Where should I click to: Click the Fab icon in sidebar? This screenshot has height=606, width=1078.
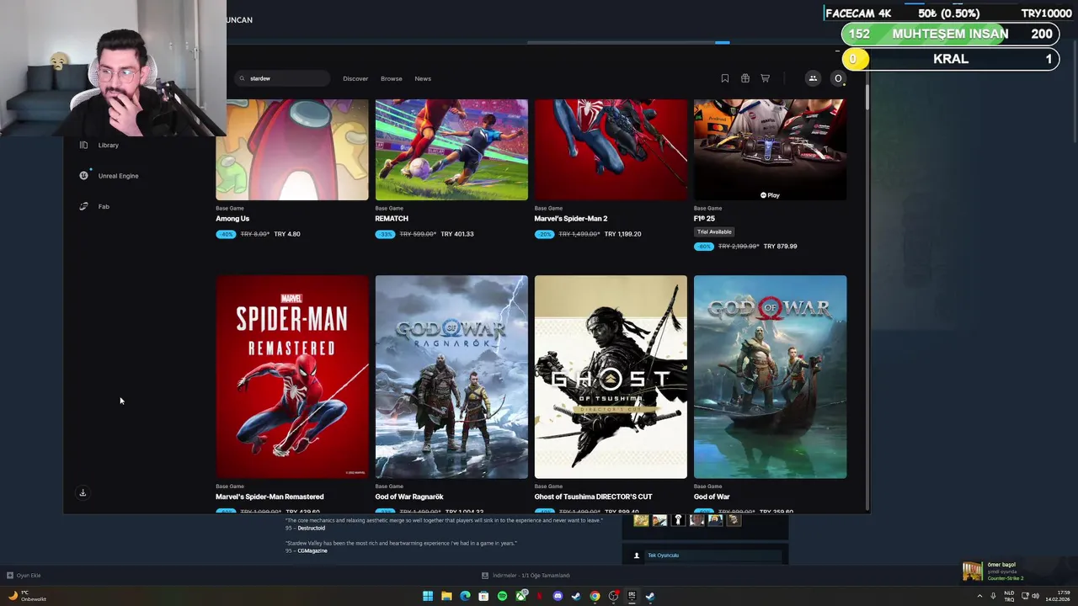[83, 206]
